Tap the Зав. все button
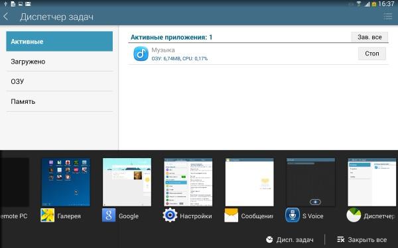This screenshot has height=248, width=398. coord(369,37)
